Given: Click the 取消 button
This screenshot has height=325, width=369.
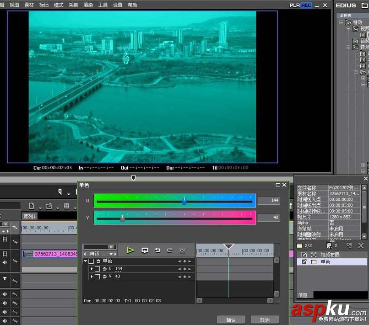Looking at the screenshot, I should 265,320.
